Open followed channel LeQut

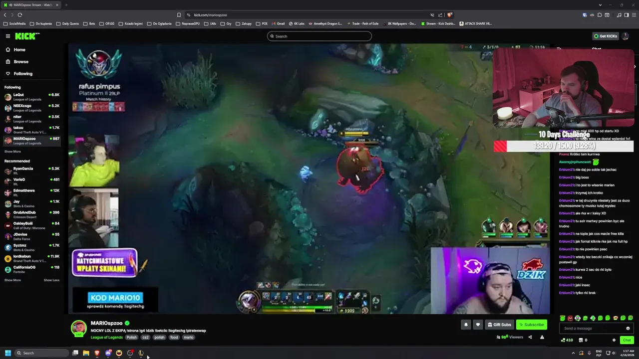pos(31,96)
